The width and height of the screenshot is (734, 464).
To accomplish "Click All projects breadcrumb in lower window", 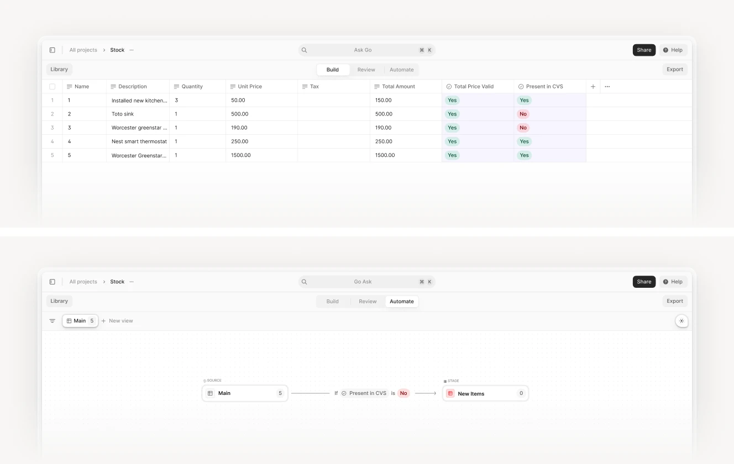I will [83, 282].
